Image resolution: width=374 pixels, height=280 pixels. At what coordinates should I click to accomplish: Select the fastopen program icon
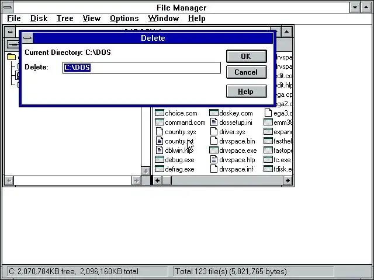[268, 150]
